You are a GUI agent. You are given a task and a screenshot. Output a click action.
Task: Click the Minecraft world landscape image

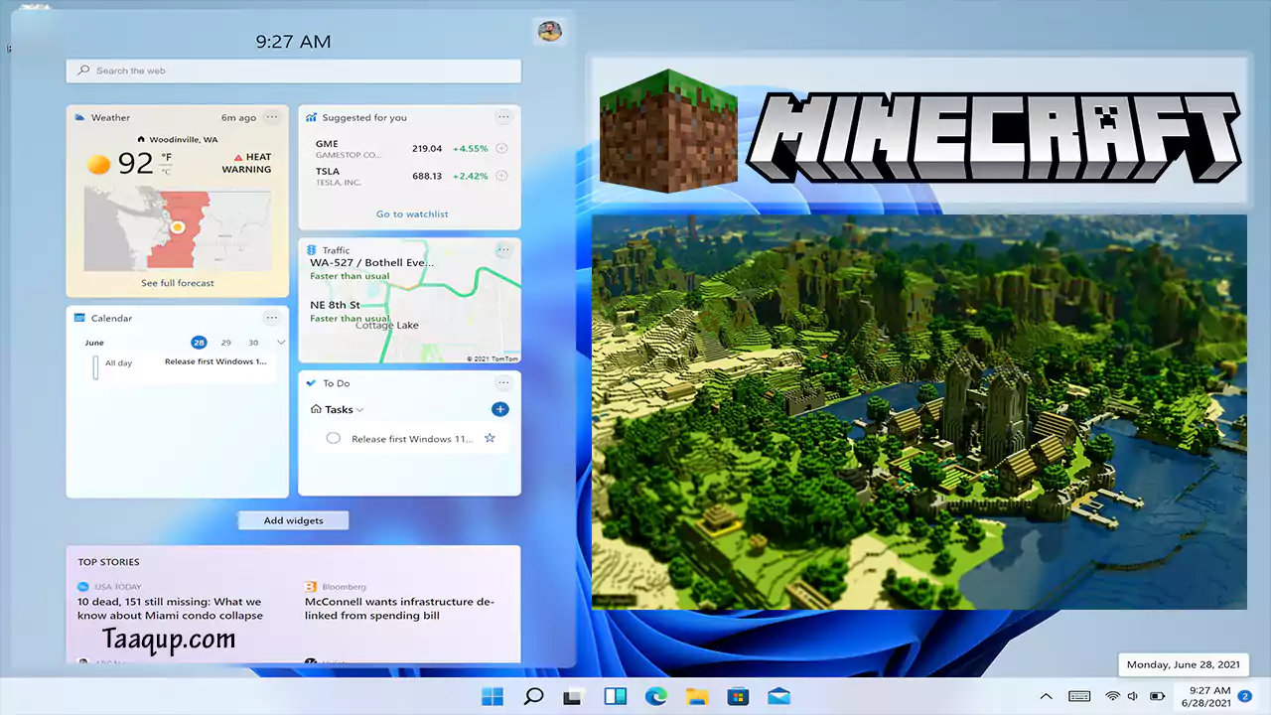pos(919,411)
